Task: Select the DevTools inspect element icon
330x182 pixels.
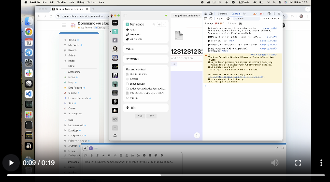Action: click(206, 13)
